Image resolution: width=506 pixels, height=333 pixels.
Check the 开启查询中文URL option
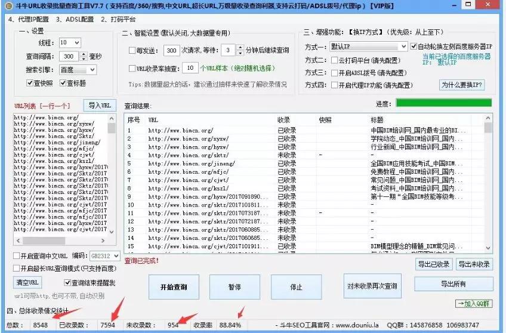tap(17, 256)
